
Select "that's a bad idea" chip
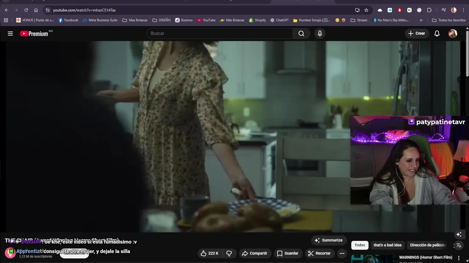[x=387, y=245]
